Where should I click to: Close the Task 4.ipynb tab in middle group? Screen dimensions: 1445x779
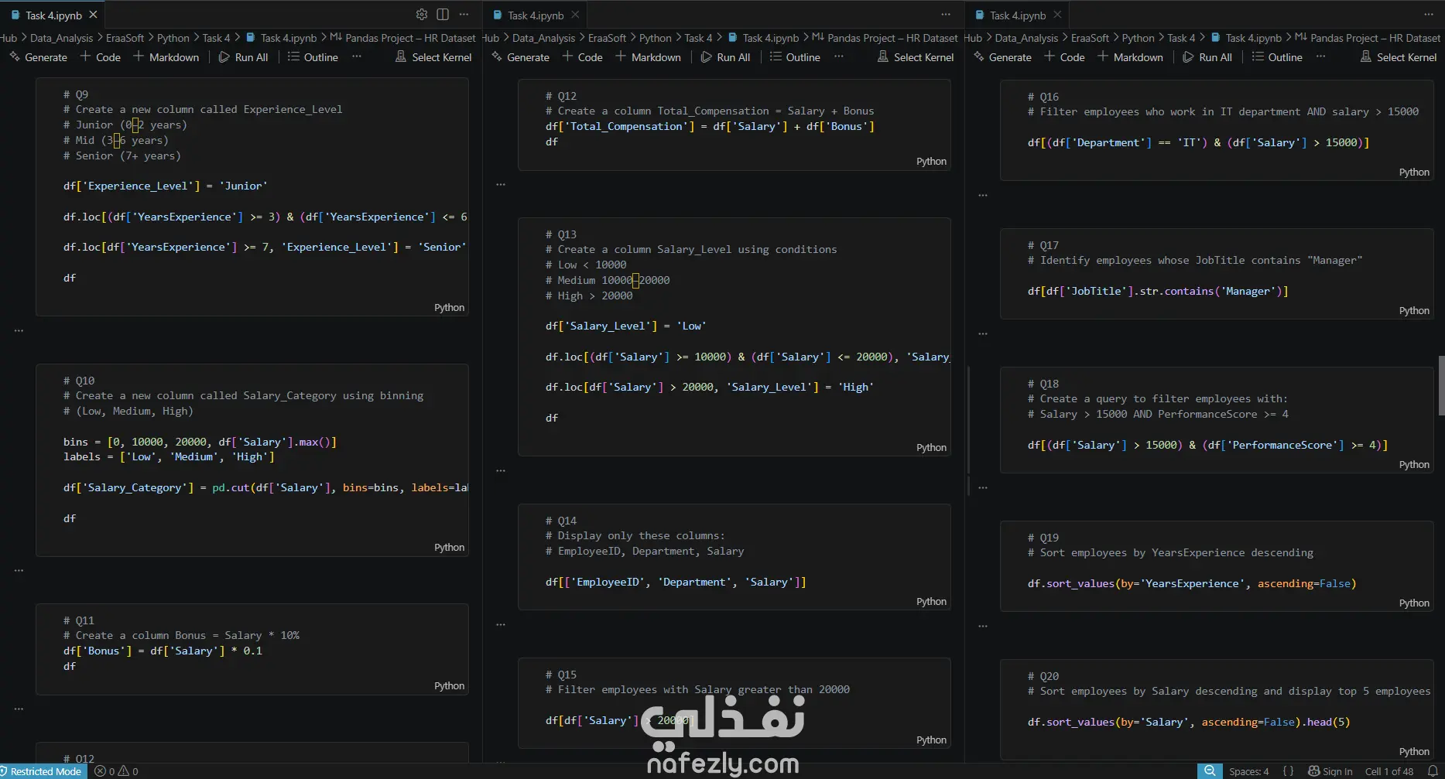[x=575, y=15]
